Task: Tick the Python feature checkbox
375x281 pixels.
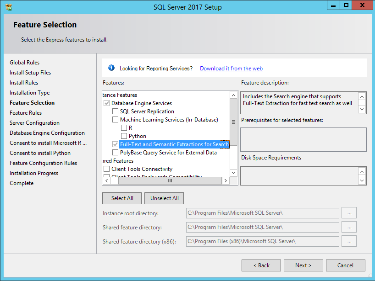Action: click(124, 136)
